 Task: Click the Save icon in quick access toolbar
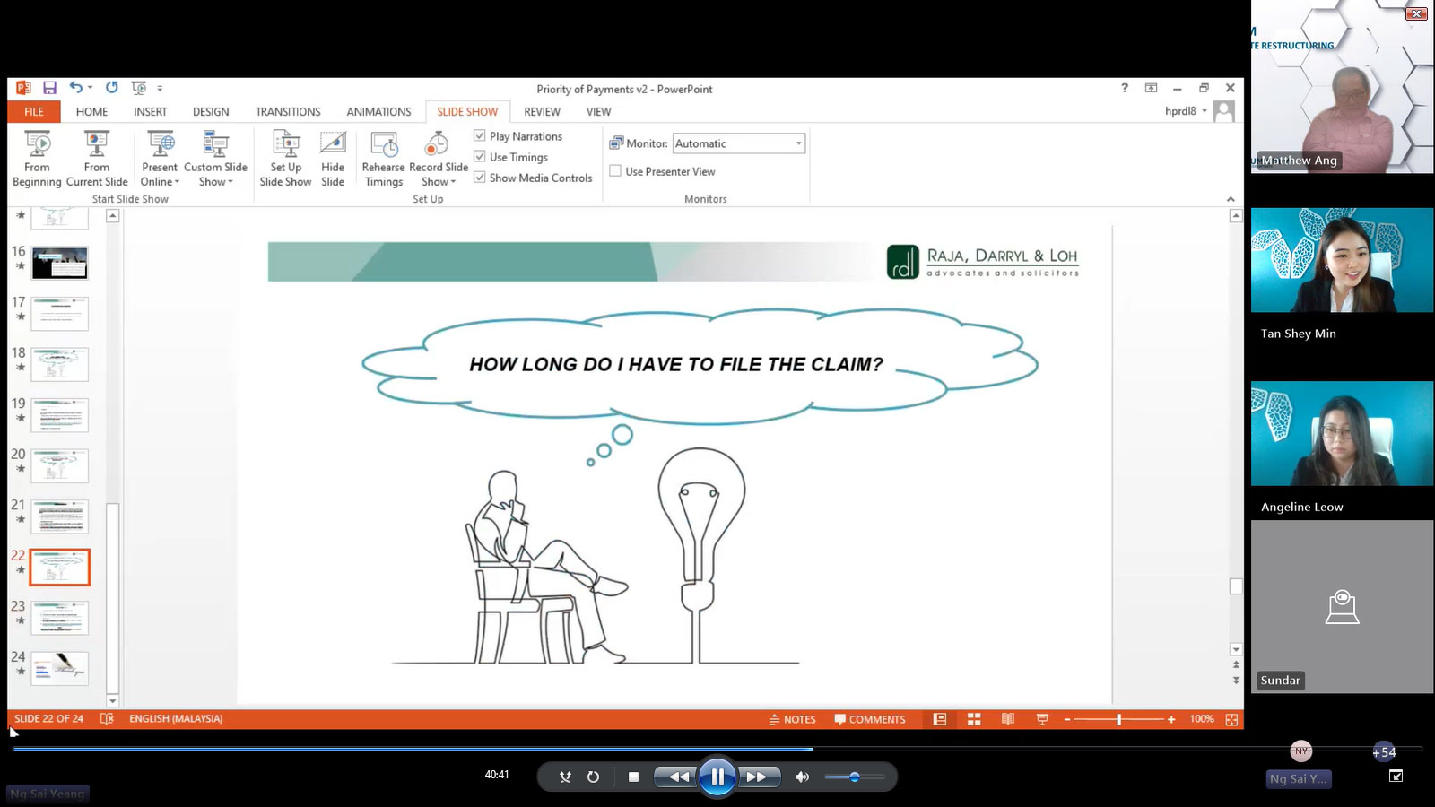tap(49, 88)
